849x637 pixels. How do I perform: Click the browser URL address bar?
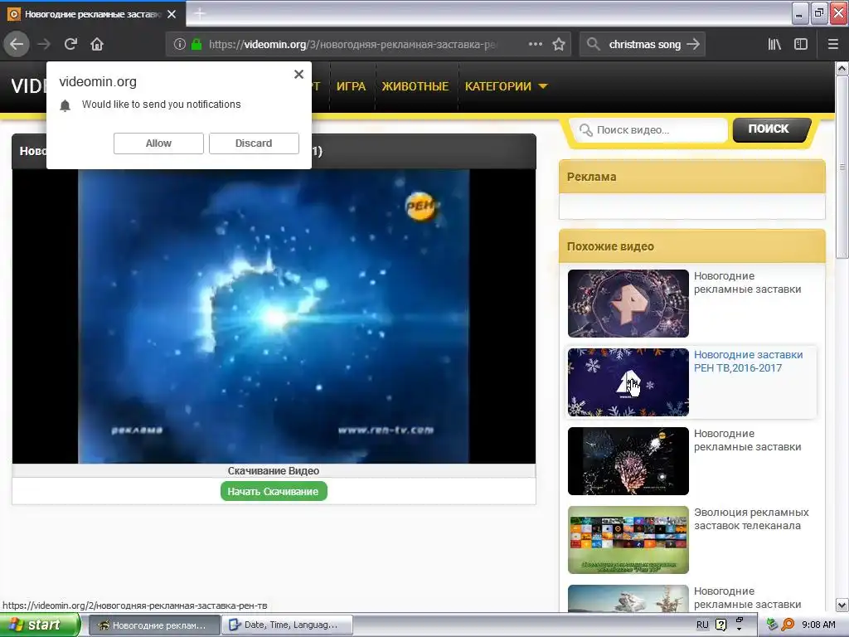352,44
